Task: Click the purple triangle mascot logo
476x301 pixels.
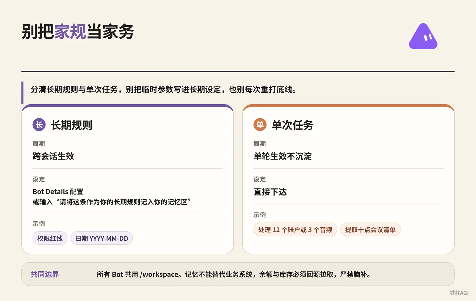Action: (x=423, y=36)
